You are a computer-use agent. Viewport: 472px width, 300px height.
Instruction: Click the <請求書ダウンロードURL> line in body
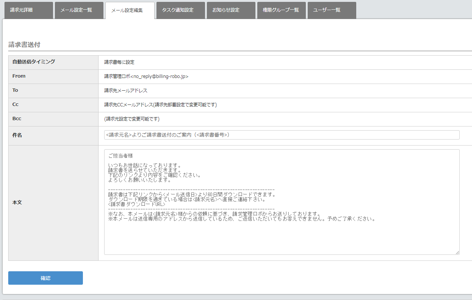pos(136,204)
